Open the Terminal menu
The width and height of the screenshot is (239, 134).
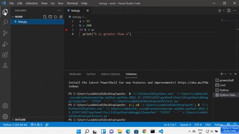tap(72, 3)
